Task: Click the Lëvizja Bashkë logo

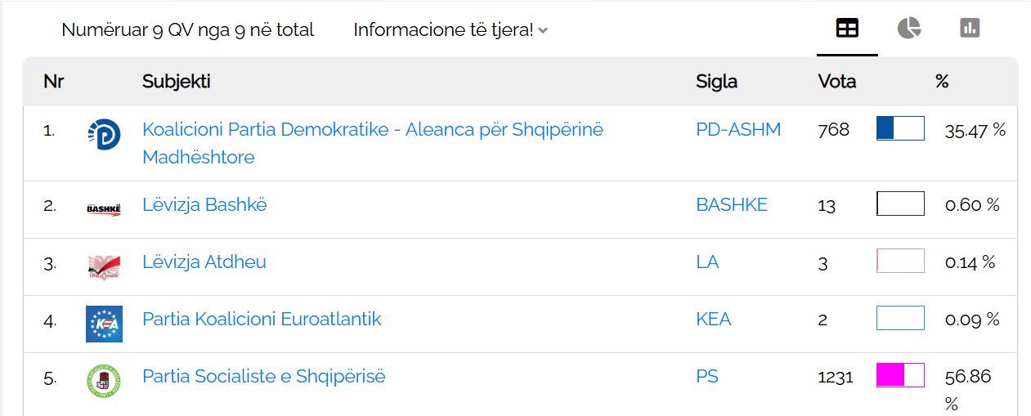Action: tap(104, 209)
